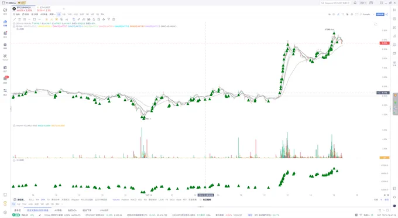Click the red current price label on price axis
398x218 pixels.
(x=385, y=43)
